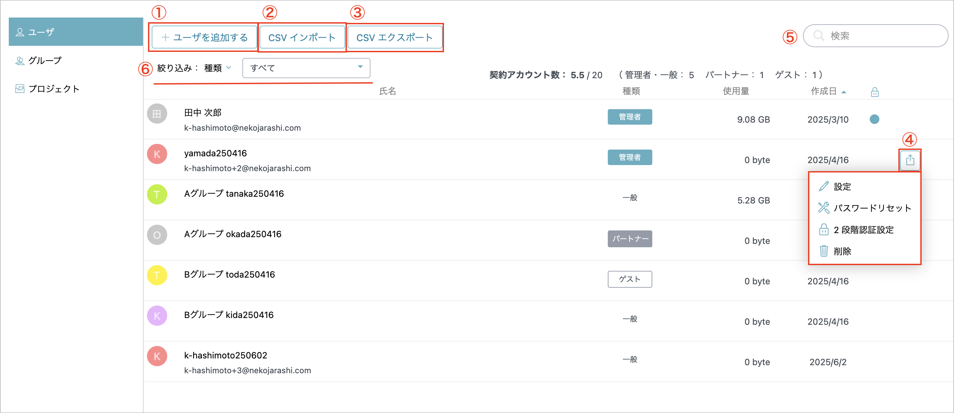Click the red K avatar for yamada250416
The image size is (954, 413).
tap(157, 154)
